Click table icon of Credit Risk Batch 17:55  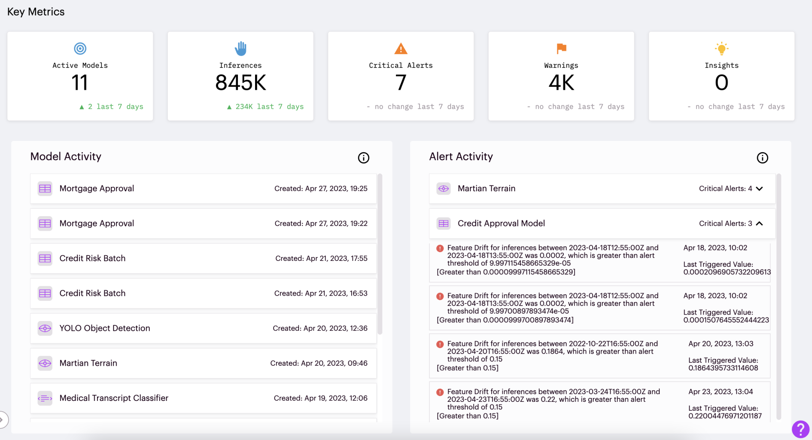(45, 258)
